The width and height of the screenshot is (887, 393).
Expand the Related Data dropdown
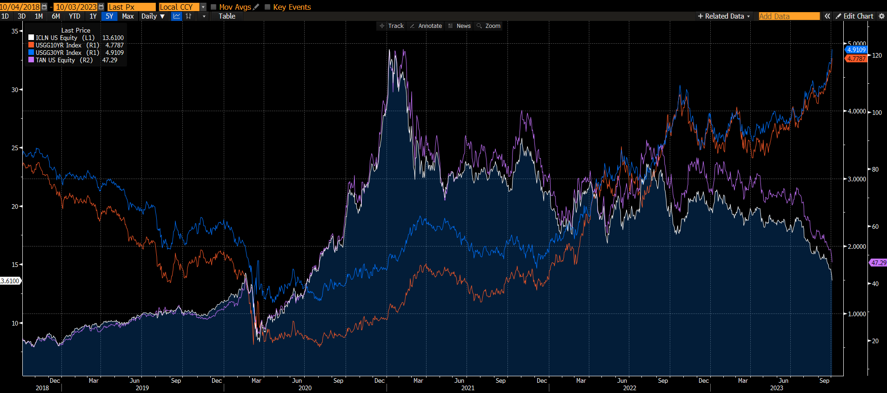point(724,16)
